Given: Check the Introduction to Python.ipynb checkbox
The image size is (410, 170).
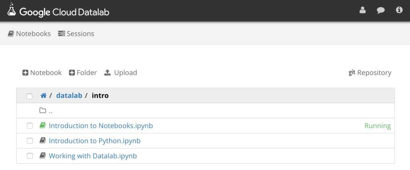Looking at the screenshot, I should pyautogui.click(x=30, y=141).
